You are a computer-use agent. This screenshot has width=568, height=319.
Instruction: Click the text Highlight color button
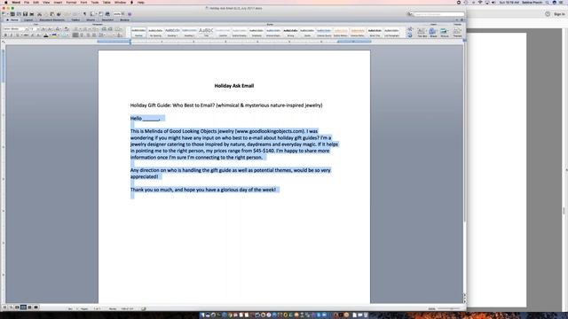click(x=53, y=35)
